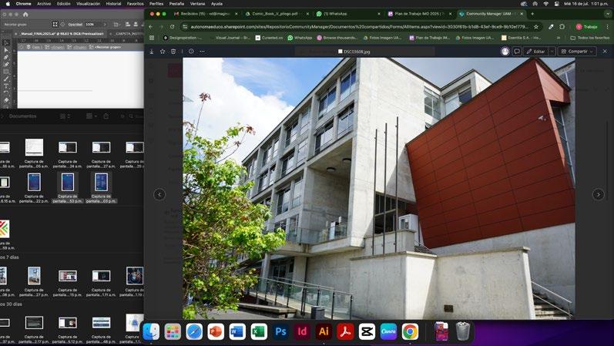The image size is (614, 346).
Task: Click the user avatar in the viewer header
Action: click(x=505, y=52)
